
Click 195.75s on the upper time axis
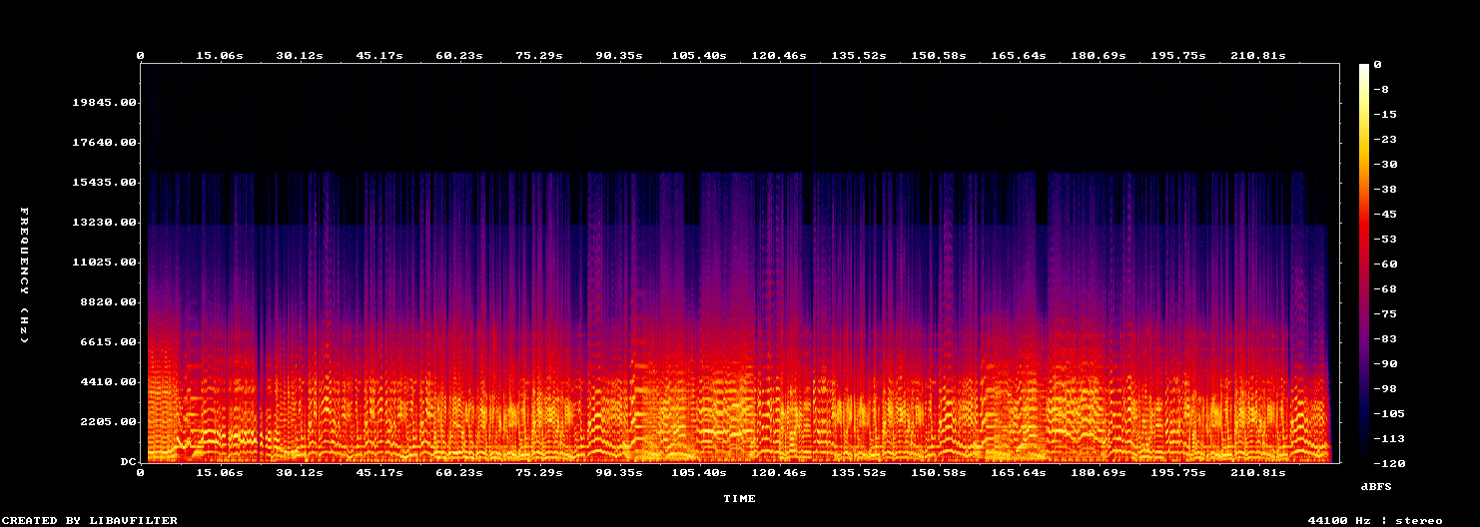tap(1178, 55)
